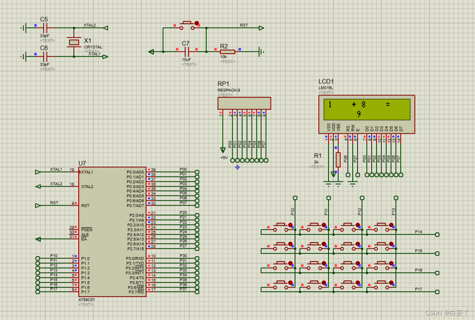Click P00 terminal circle at U7 pin 39
Image resolution: width=475 pixels, height=320 pixels.
click(x=197, y=172)
